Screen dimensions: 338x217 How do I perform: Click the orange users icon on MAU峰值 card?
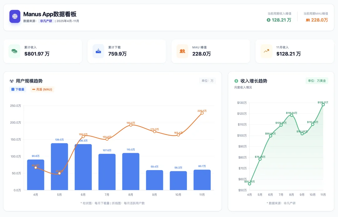tap(182, 51)
